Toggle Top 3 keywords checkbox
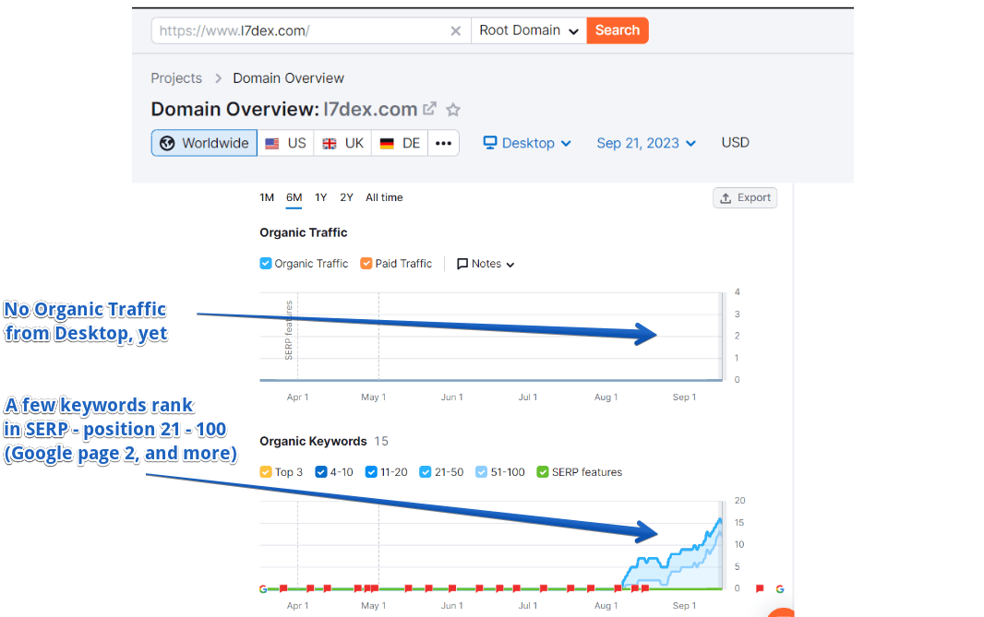This screenshot has height=617, width=984. tap(266, 471)
